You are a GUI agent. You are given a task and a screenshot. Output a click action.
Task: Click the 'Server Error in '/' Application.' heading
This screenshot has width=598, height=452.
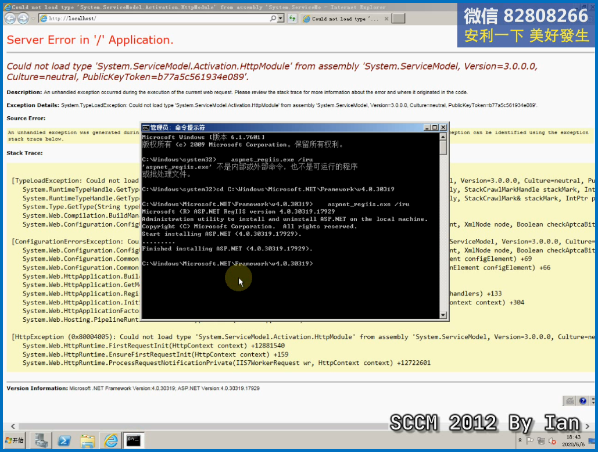[90, 40]
